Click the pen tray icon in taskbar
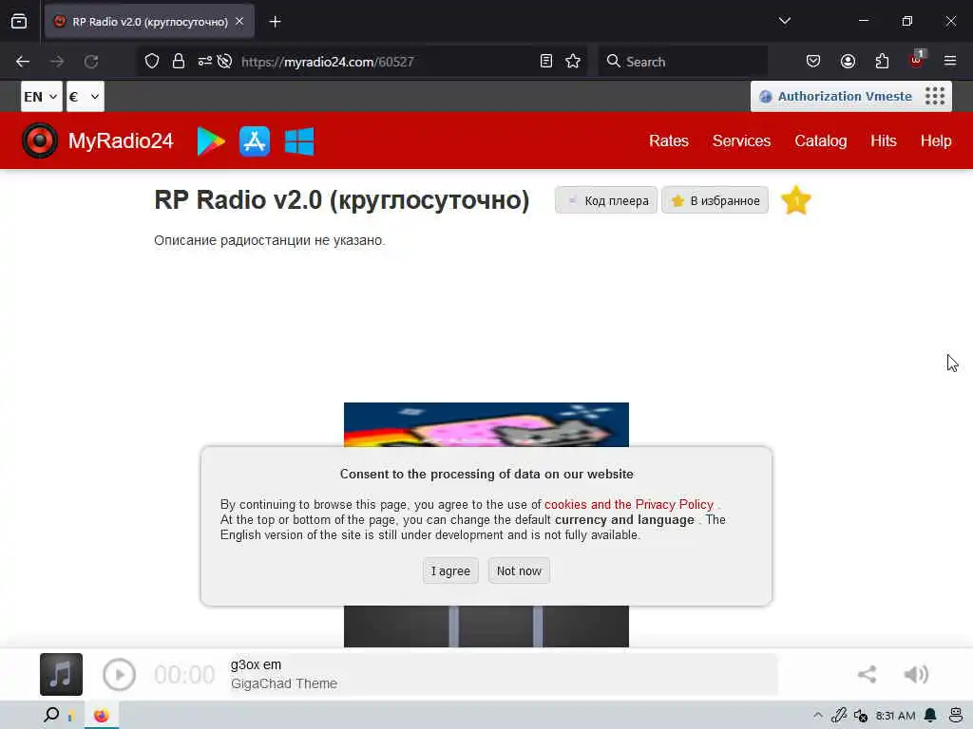Screen dimensions: 973x729 839,716
